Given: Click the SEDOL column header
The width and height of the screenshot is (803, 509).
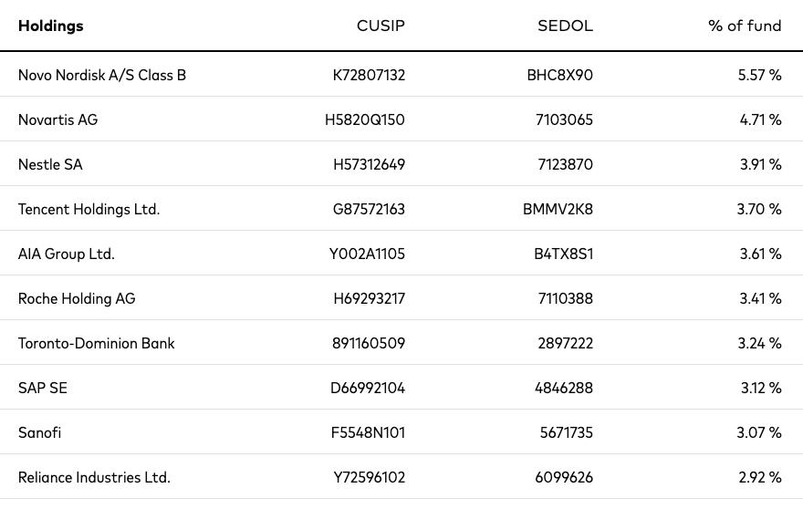Looking at the screenshot, I should coord(566,26).
